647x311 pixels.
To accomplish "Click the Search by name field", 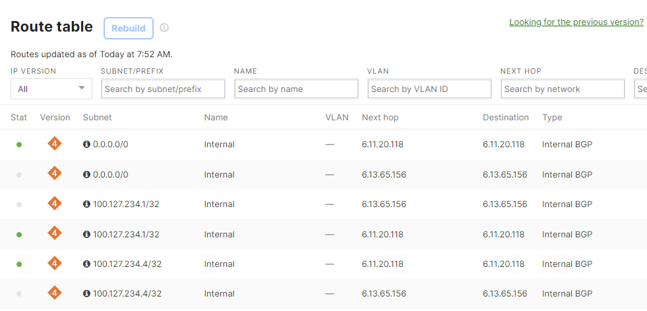I will tap(296, 89).
